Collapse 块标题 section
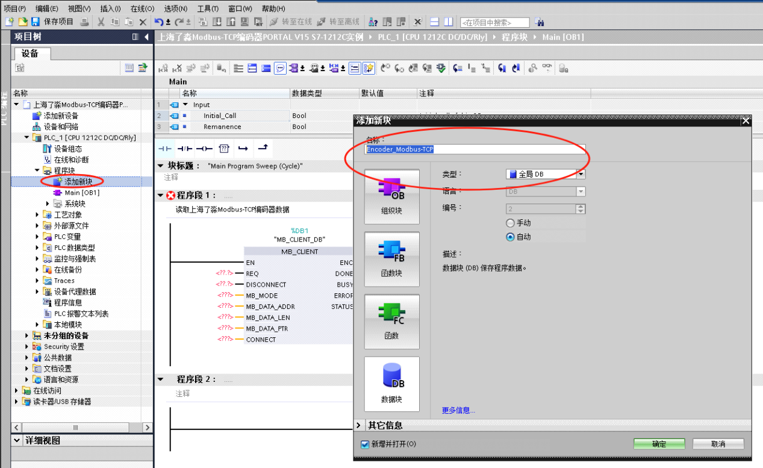 [x=160, y=166]
